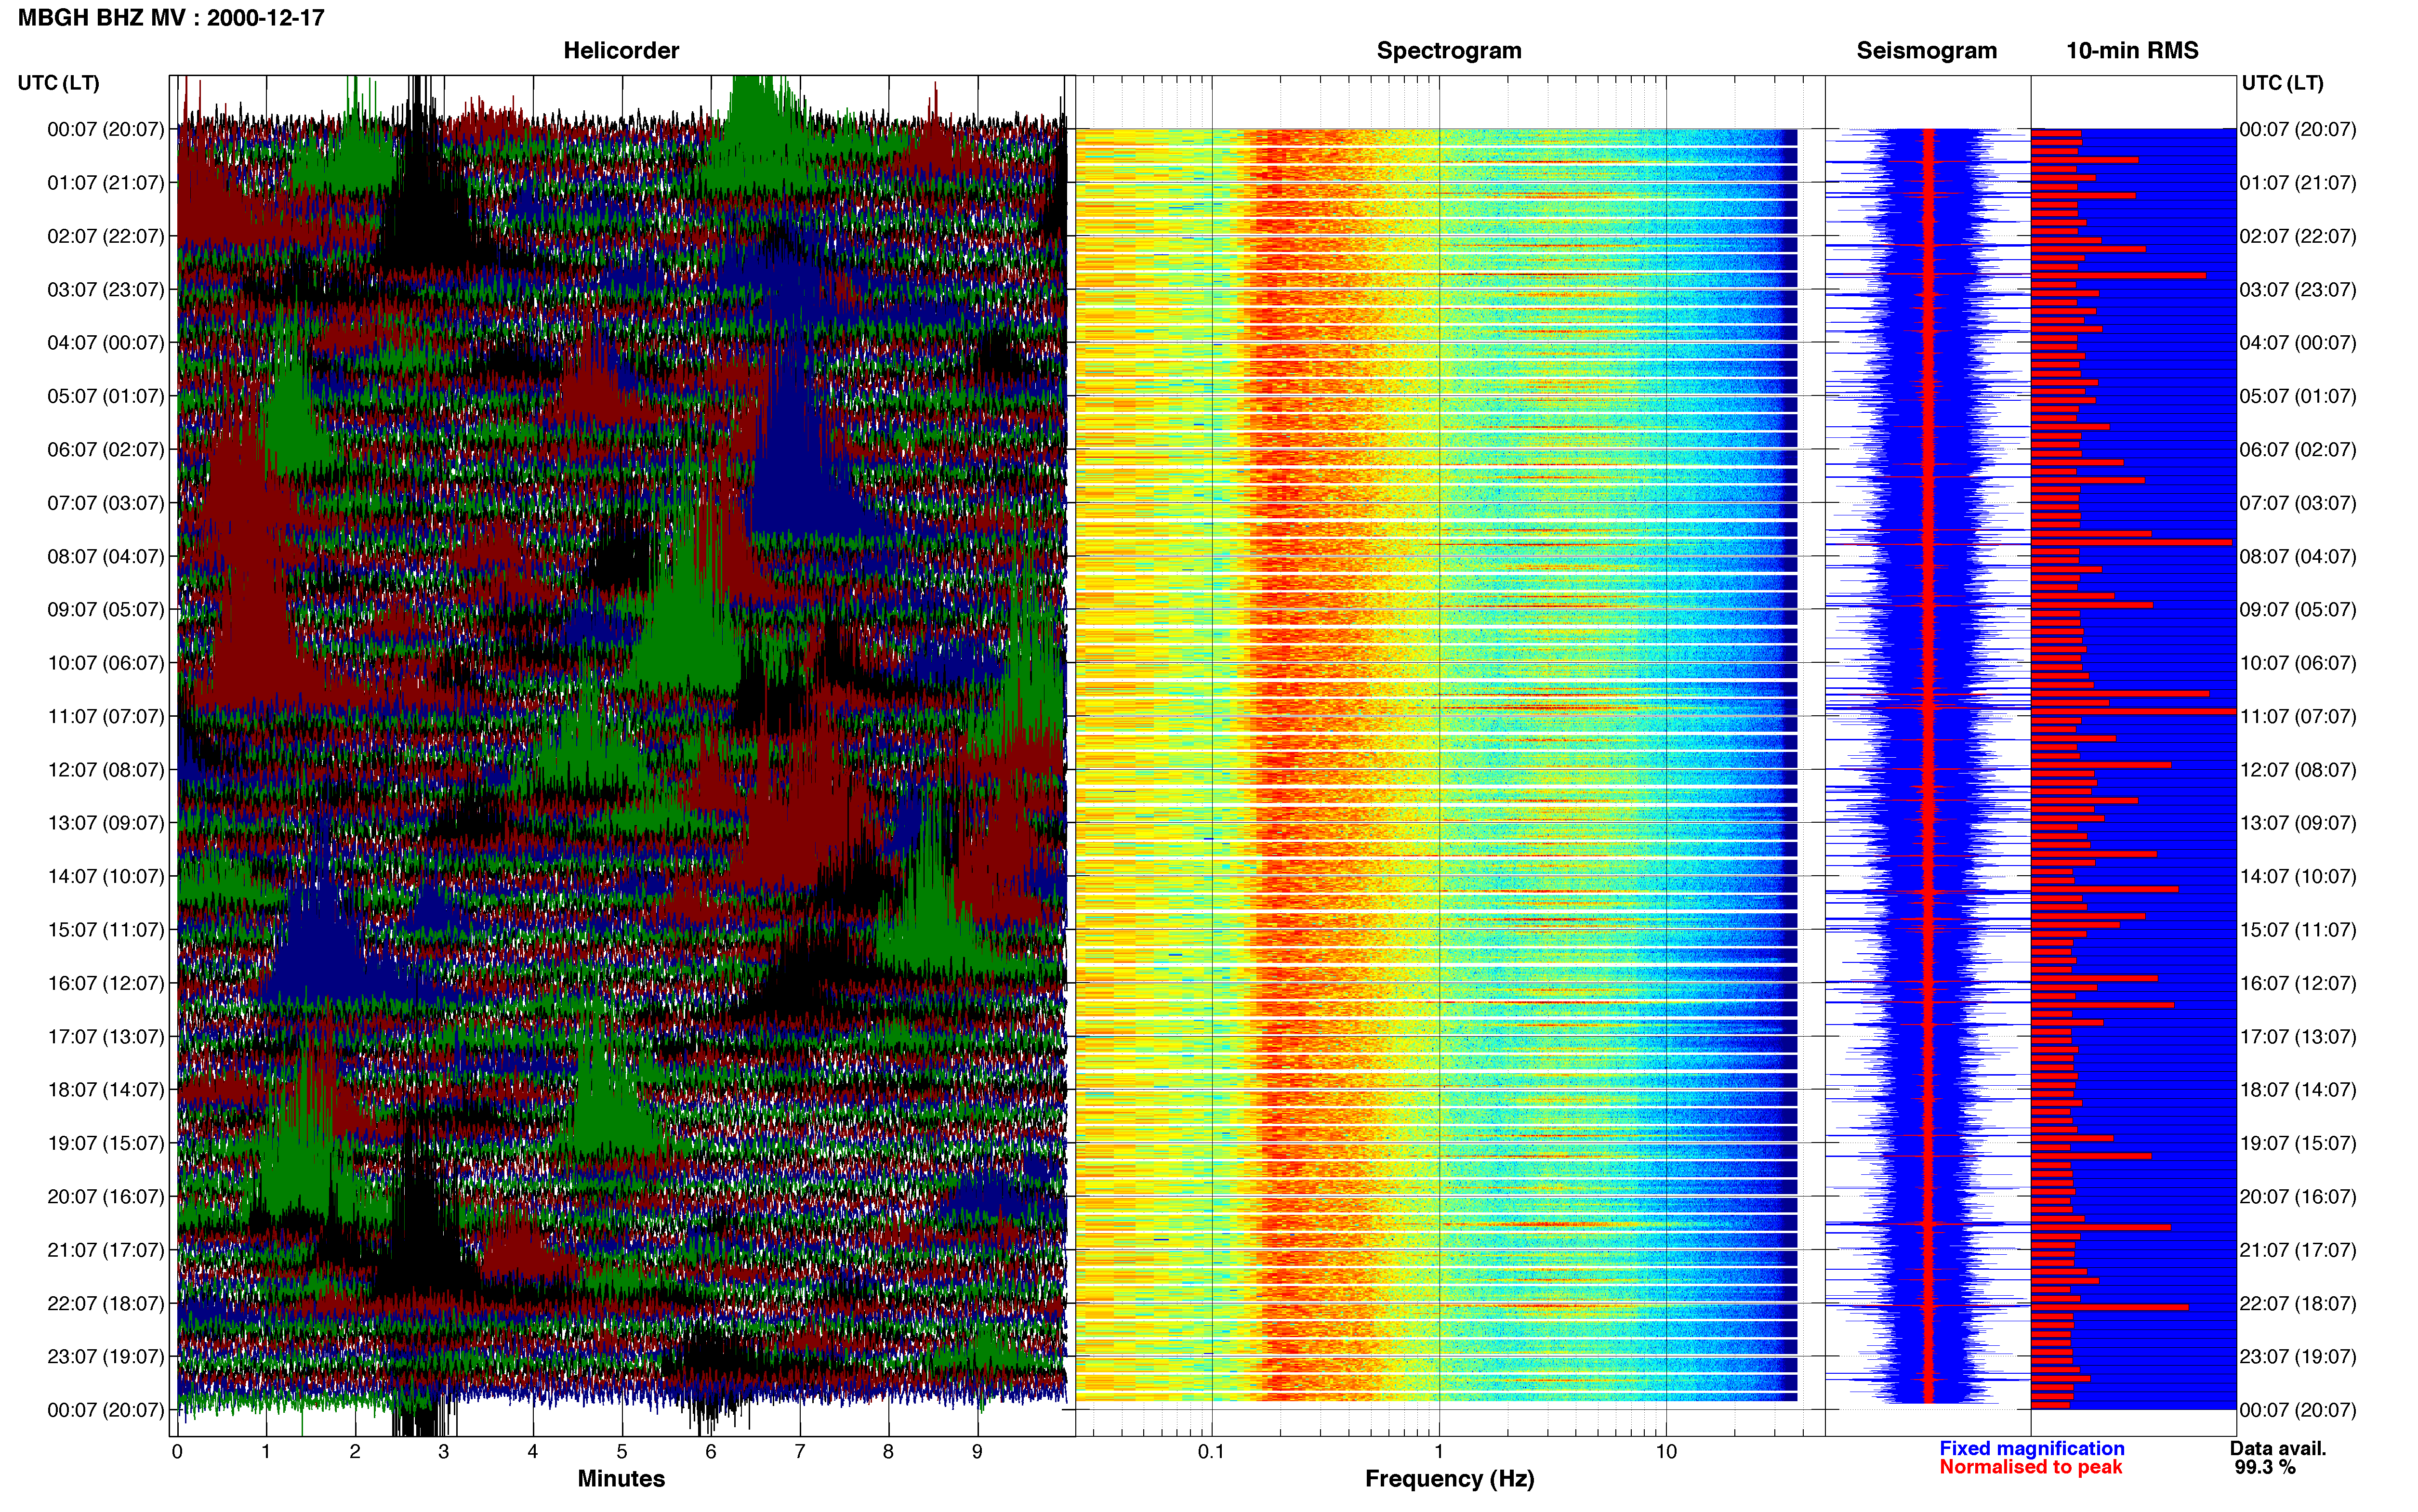Click the 3 tick on Minutes axis
2418x1512 pixels.
tap(444, 1452)
